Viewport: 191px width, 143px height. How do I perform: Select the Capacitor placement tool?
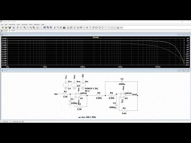87,27
